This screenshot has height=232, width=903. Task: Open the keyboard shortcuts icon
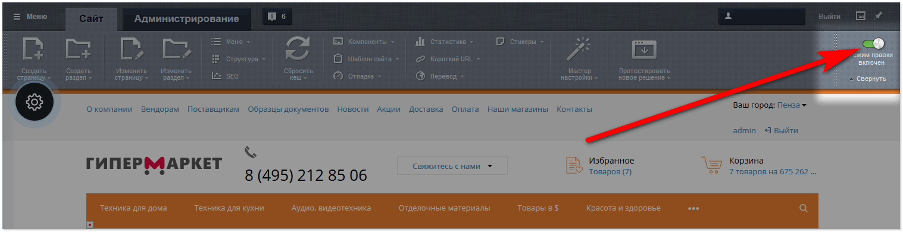[861, 16]
